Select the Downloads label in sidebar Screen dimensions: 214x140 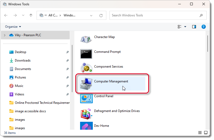23,61
